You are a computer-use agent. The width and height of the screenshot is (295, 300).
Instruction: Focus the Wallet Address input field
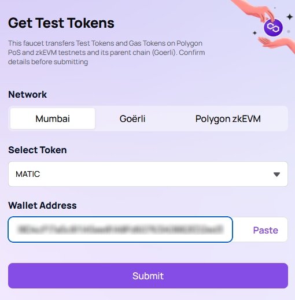(x=120, y=229)
